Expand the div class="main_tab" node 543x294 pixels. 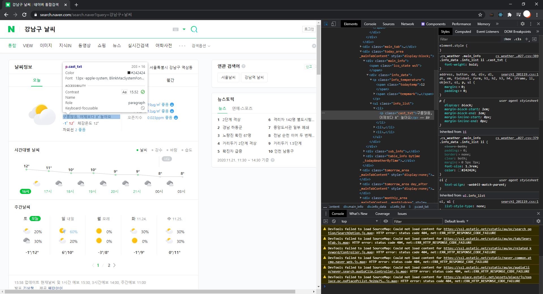[361, 47]
